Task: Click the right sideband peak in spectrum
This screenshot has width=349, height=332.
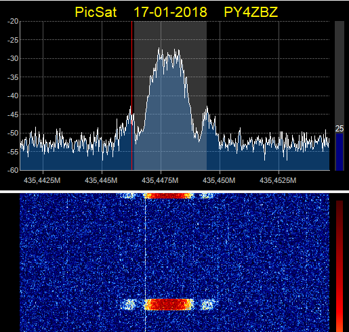Action: point(207,108)
